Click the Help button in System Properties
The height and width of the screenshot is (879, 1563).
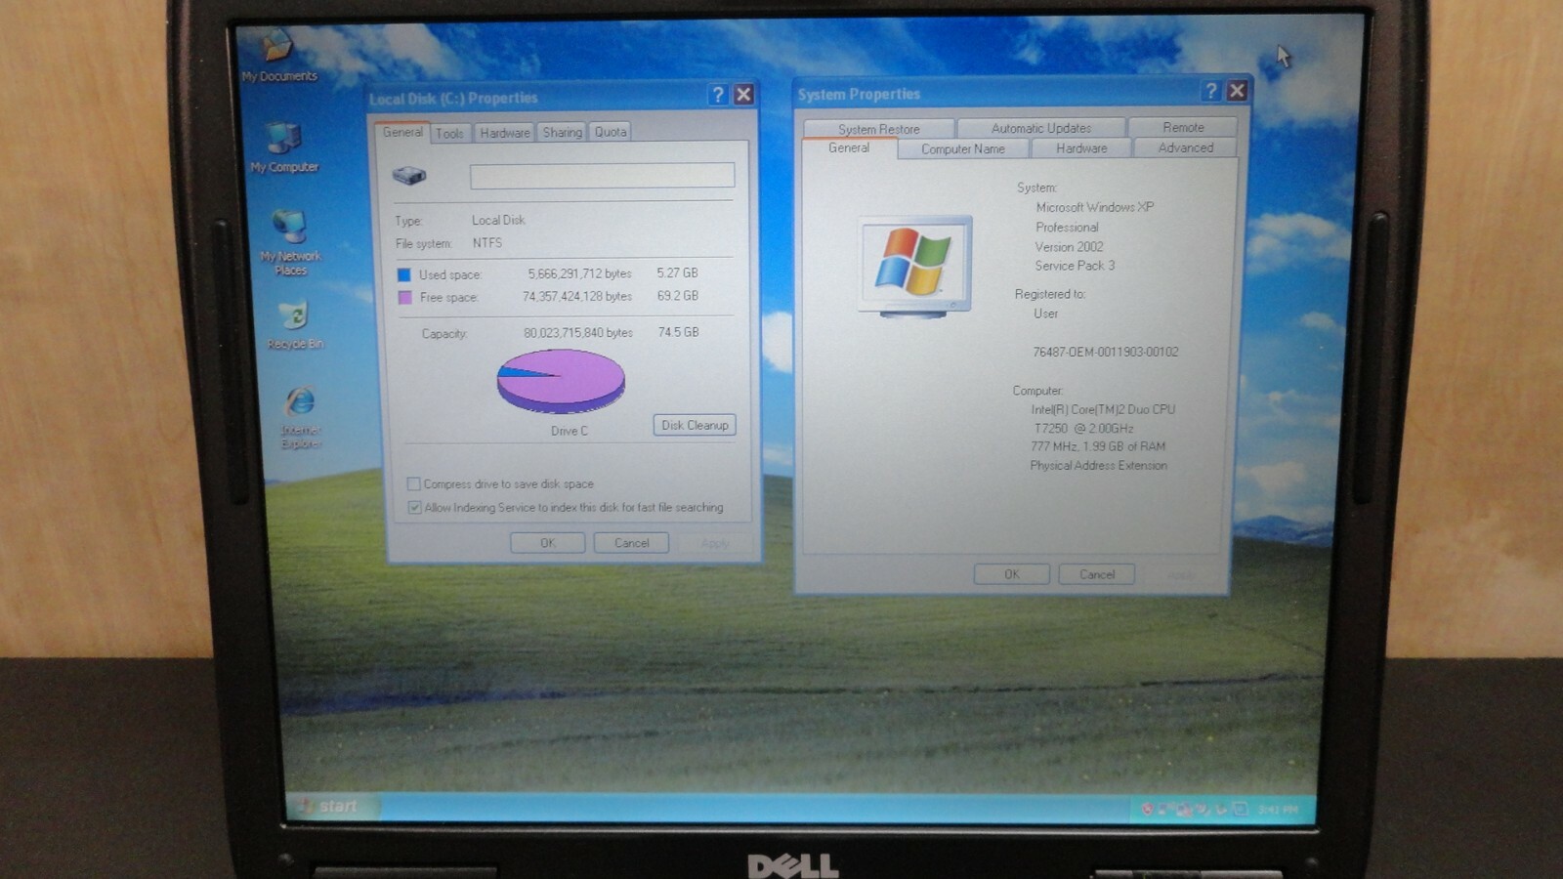1211,91
